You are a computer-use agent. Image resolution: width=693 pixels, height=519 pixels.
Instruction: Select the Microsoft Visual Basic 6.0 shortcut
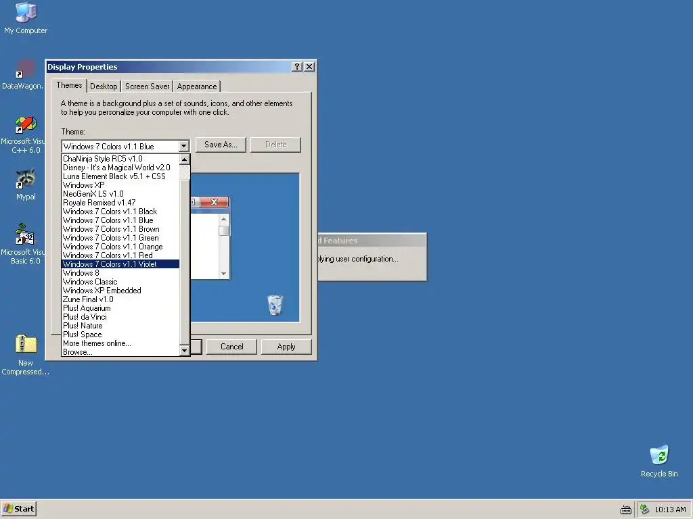[25, 244]
